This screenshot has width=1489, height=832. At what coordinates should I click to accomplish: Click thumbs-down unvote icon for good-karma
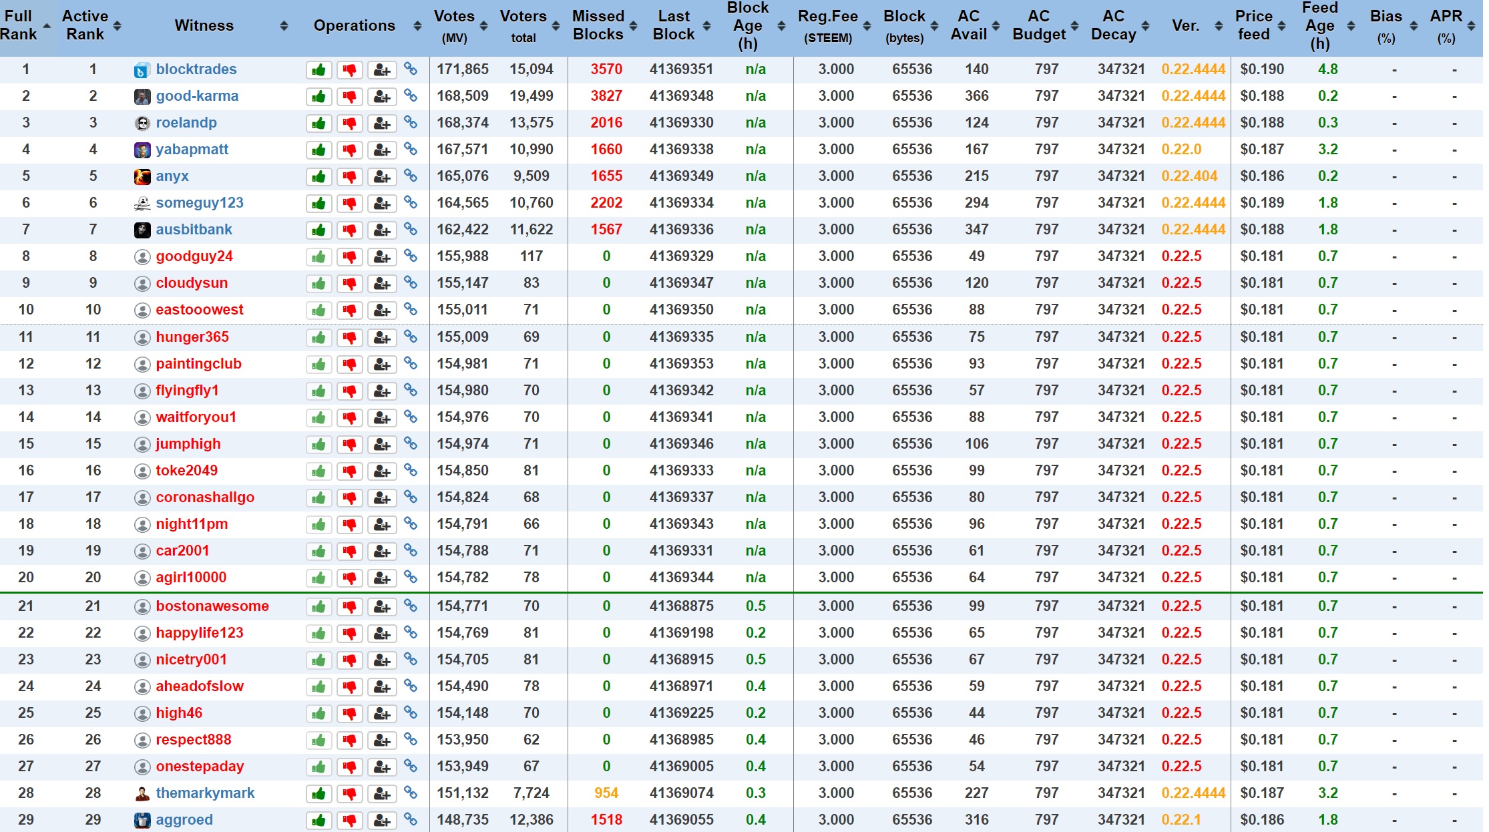349,96
